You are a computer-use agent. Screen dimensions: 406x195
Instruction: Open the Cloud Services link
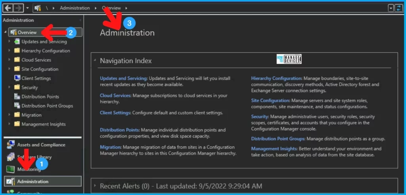tap(116, 95)
